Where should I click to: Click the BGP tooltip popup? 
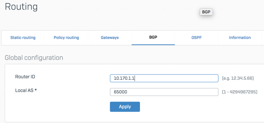coord(206,12)
